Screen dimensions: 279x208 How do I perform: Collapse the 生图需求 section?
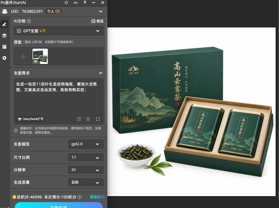(101, 73)
